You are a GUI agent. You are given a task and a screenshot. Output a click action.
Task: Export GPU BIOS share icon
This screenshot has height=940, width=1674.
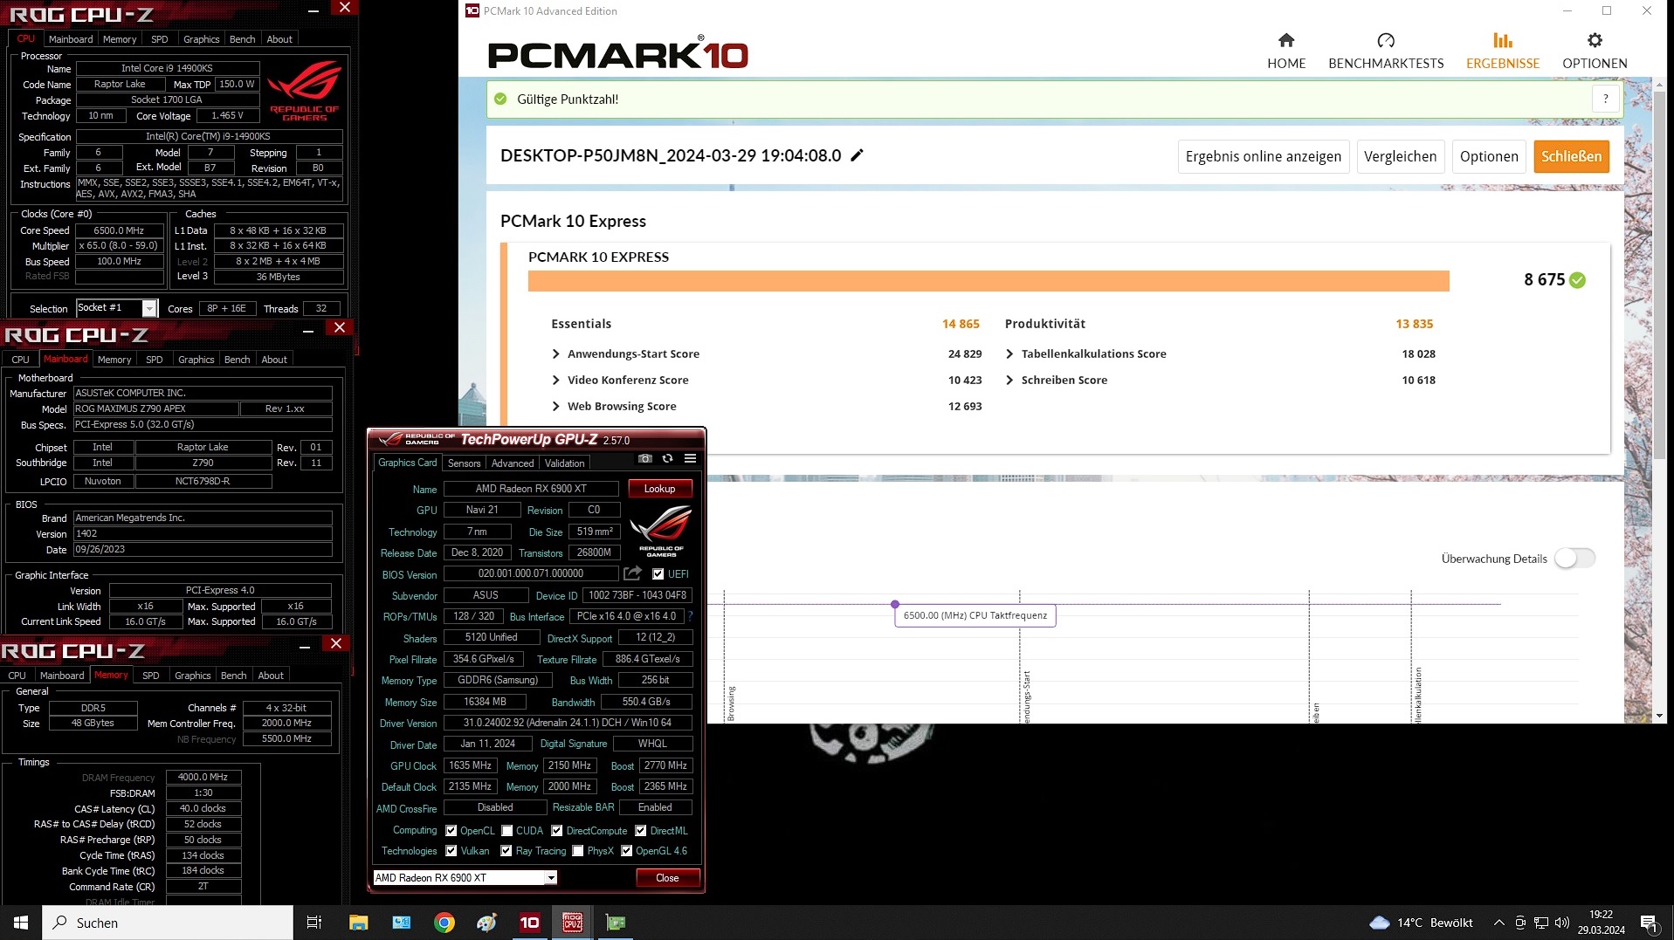pos(633,573)
